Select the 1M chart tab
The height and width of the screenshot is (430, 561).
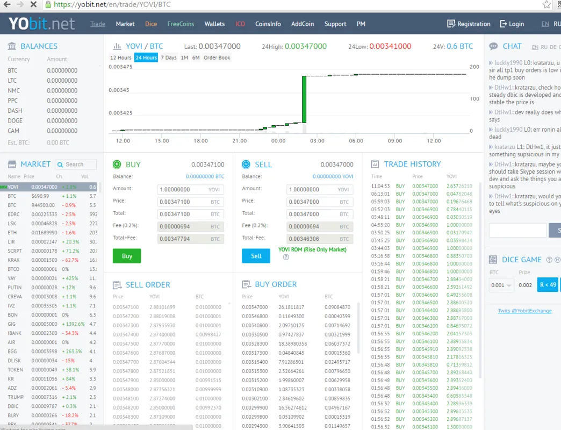point(184,58)
